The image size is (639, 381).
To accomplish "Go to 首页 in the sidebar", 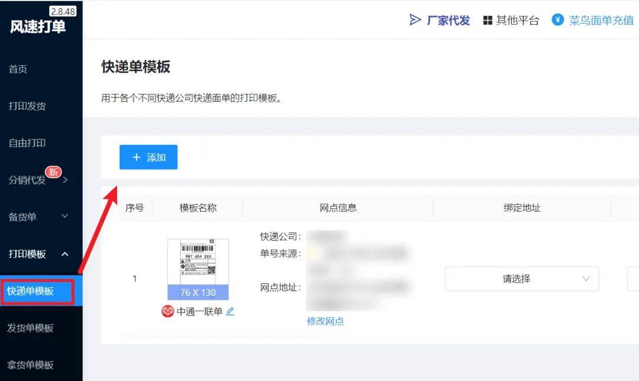I will point(18,69).
